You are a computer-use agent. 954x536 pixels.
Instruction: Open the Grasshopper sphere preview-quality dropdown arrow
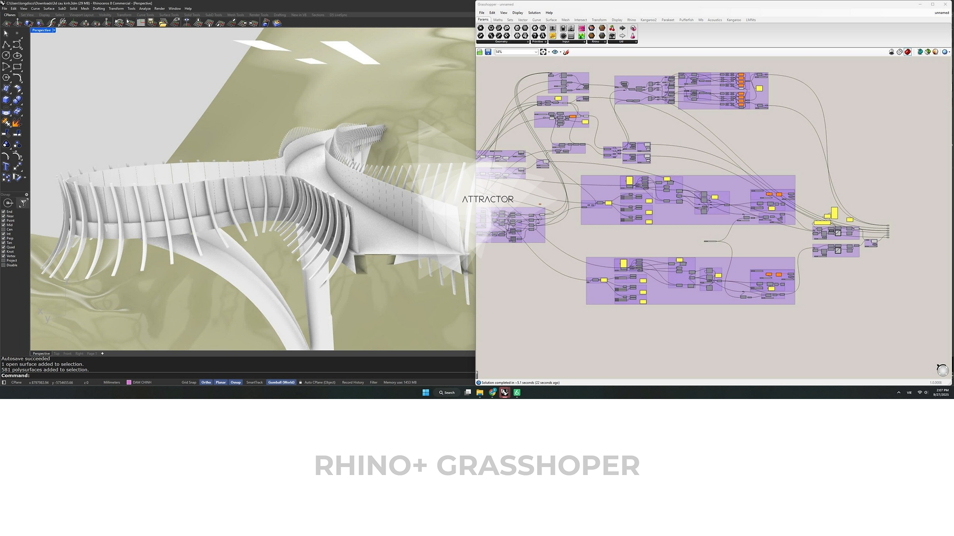click(x=950, y=52)
